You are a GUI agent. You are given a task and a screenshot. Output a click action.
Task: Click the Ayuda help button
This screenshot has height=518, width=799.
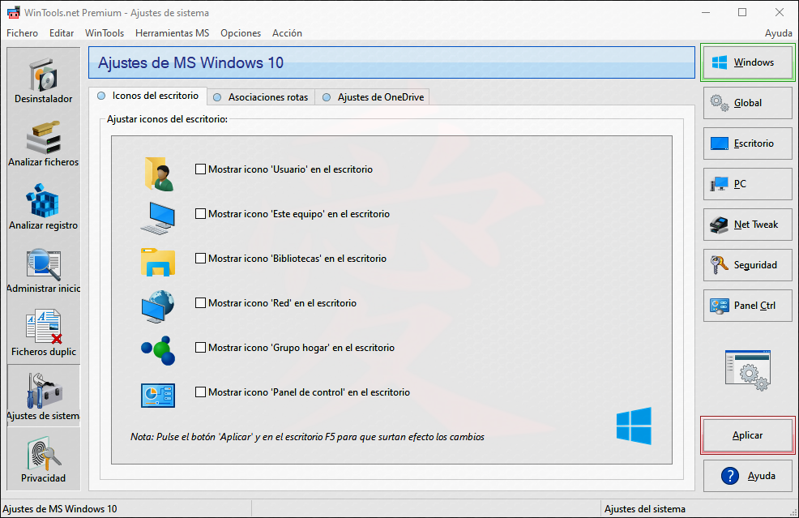(x=747, y=476)
